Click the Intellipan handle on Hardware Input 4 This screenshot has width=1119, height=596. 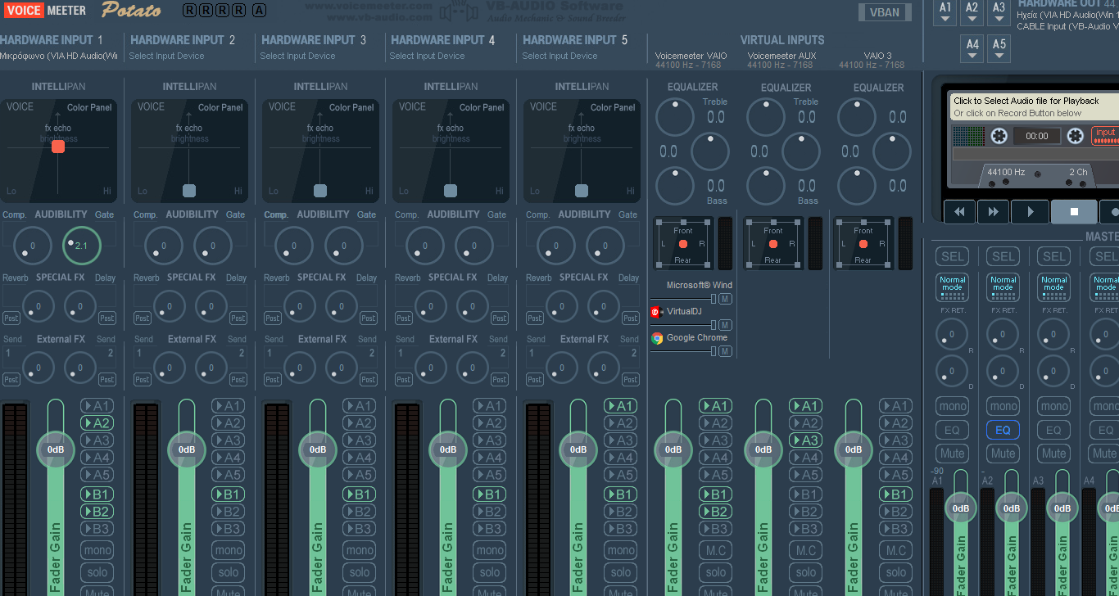(x=451, y=191)
